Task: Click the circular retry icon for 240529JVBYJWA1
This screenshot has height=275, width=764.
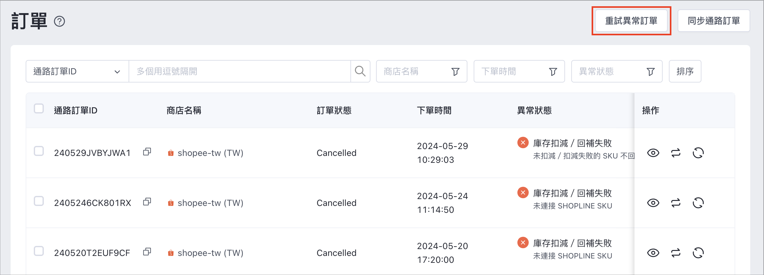Action: [x=698, y=153]
